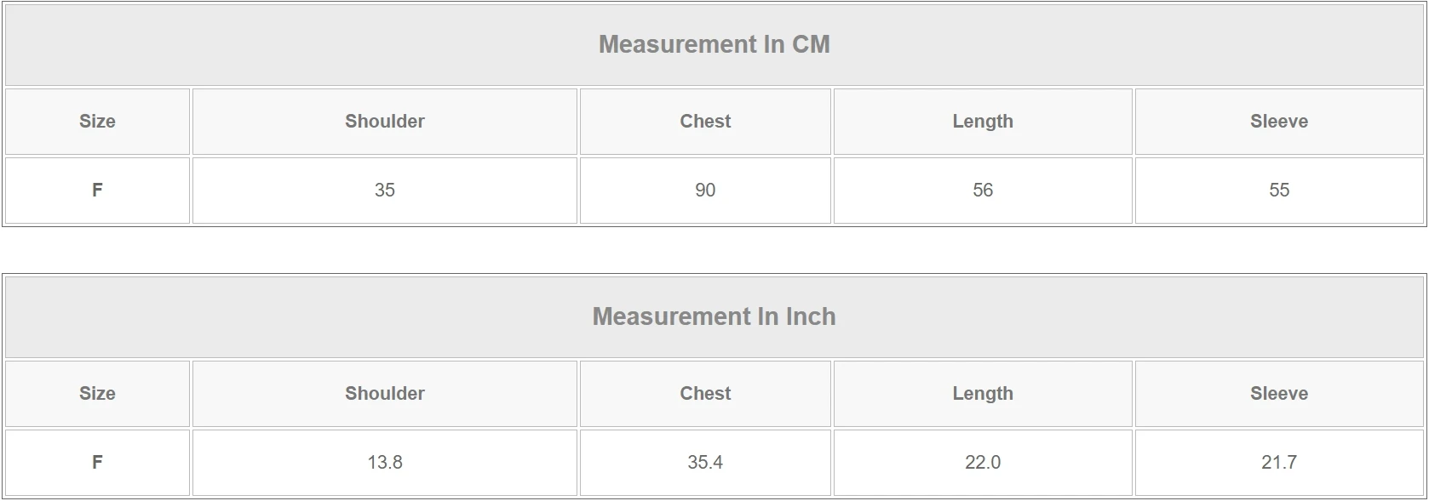Select the sleeve value 55
This screenshot has height=501, width=1429.
tap(1278, 191)
